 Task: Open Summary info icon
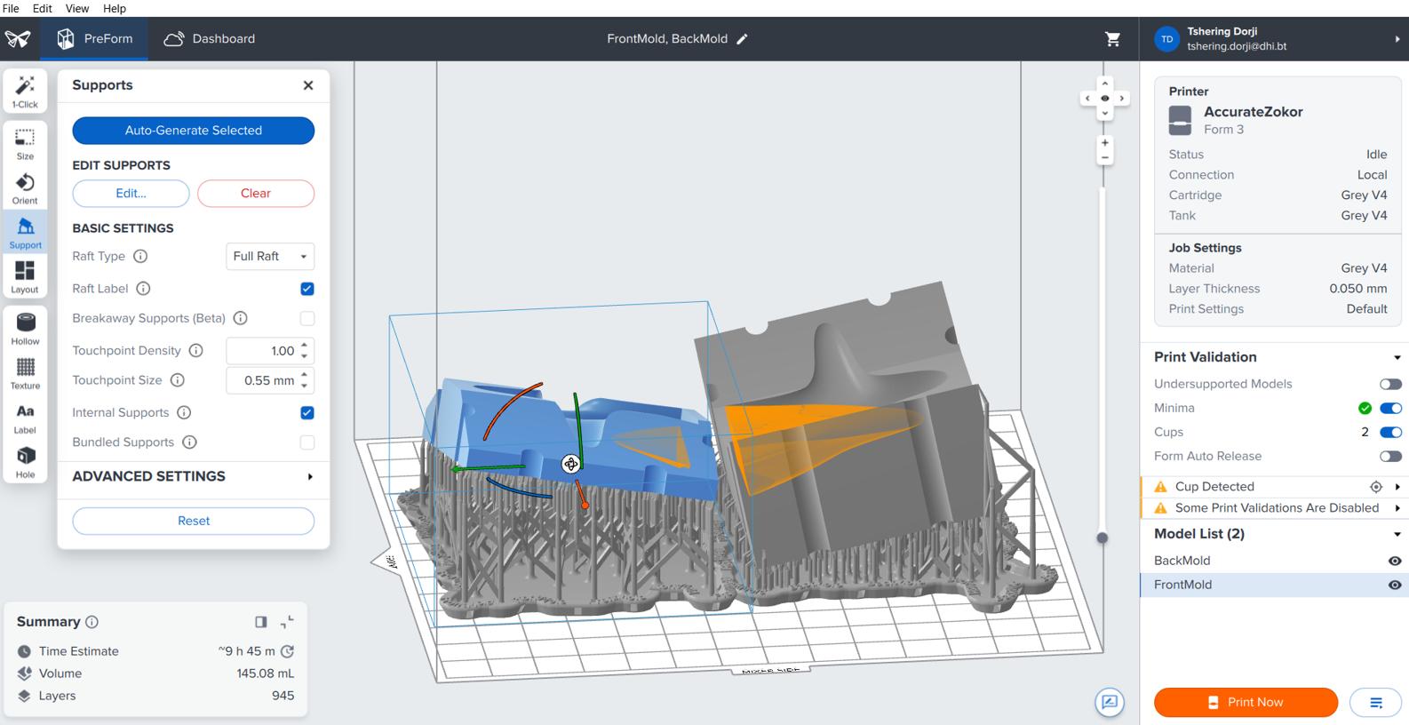click(92, 622)
